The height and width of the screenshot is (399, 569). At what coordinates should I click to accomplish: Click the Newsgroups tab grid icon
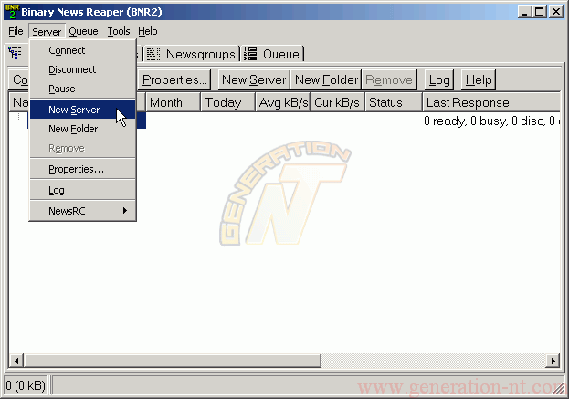(x=153, y=54)
